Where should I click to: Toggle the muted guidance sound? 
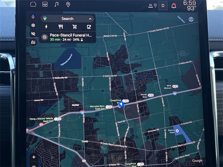[x=33, y=34]
